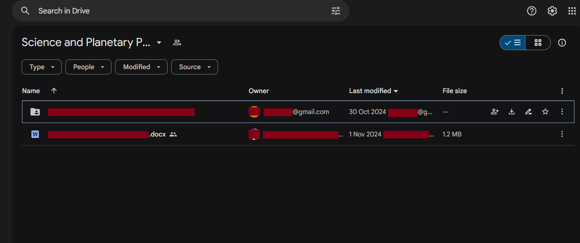
Task: Click the search options filter icon
Action: (x=336, y=11)
